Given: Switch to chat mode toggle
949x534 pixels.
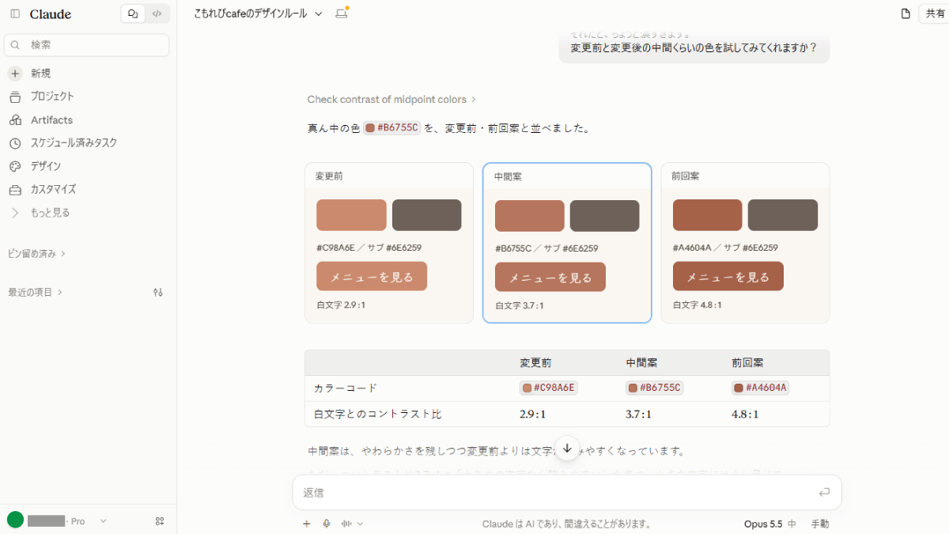Looking at the screenshot, I should 133,13.
